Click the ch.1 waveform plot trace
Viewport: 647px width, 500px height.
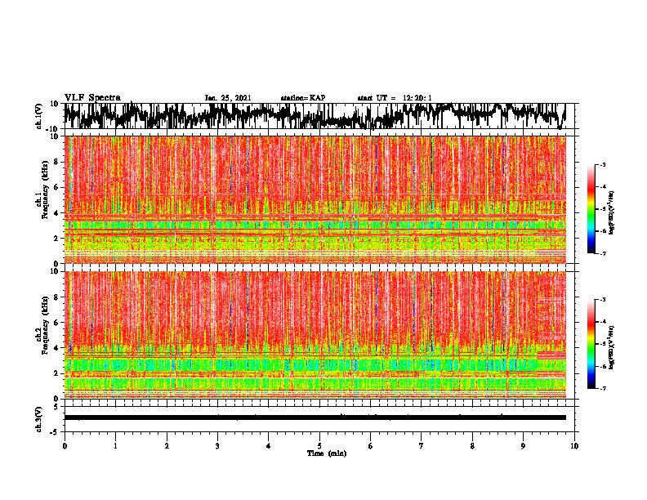(x=315, y=116)
